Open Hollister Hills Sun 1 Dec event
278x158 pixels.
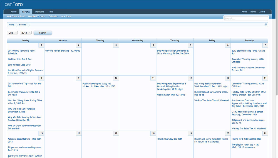click(20, 59)
